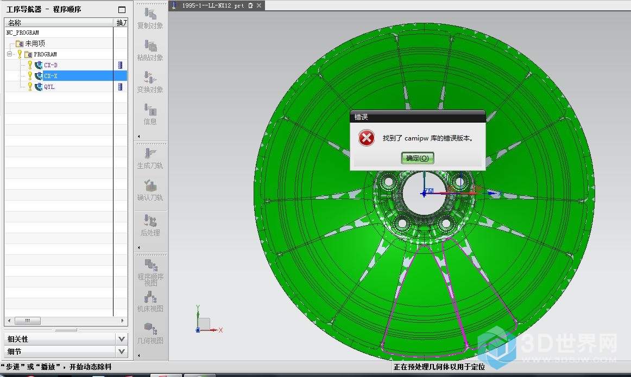Select the CX-D operation
The height and width of the screenshot is (377, 631).
(51, 65)
